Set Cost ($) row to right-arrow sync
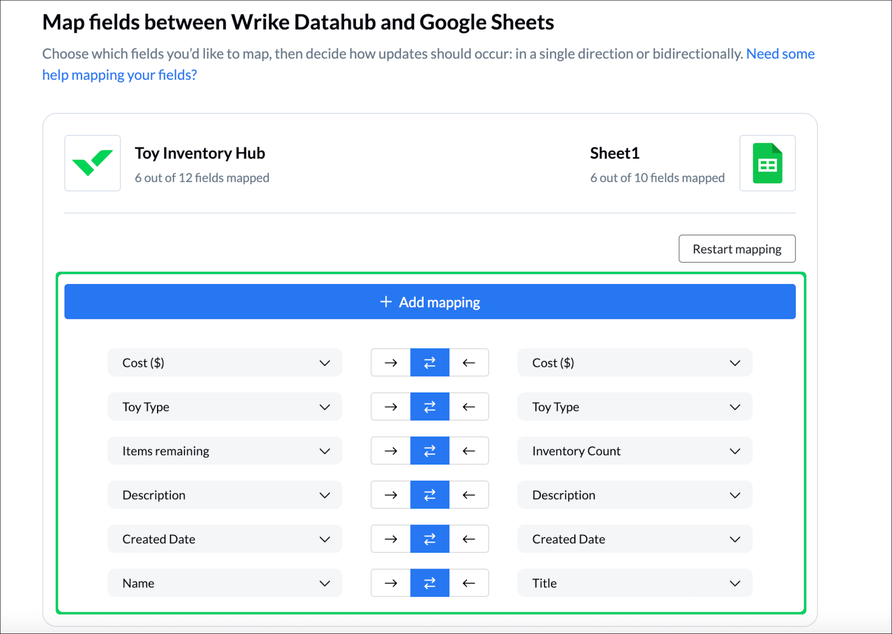The image size is (892, 634). tap(390, 363)
